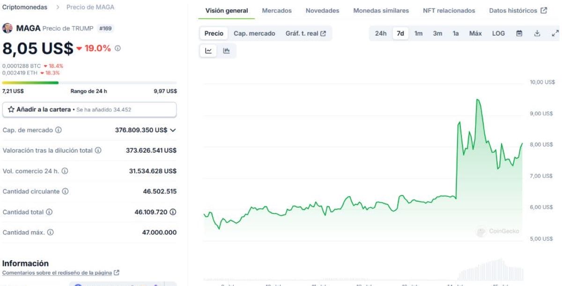Click Precio de MAGA breadcrumb
562x286 pixels.
(90, 7)
